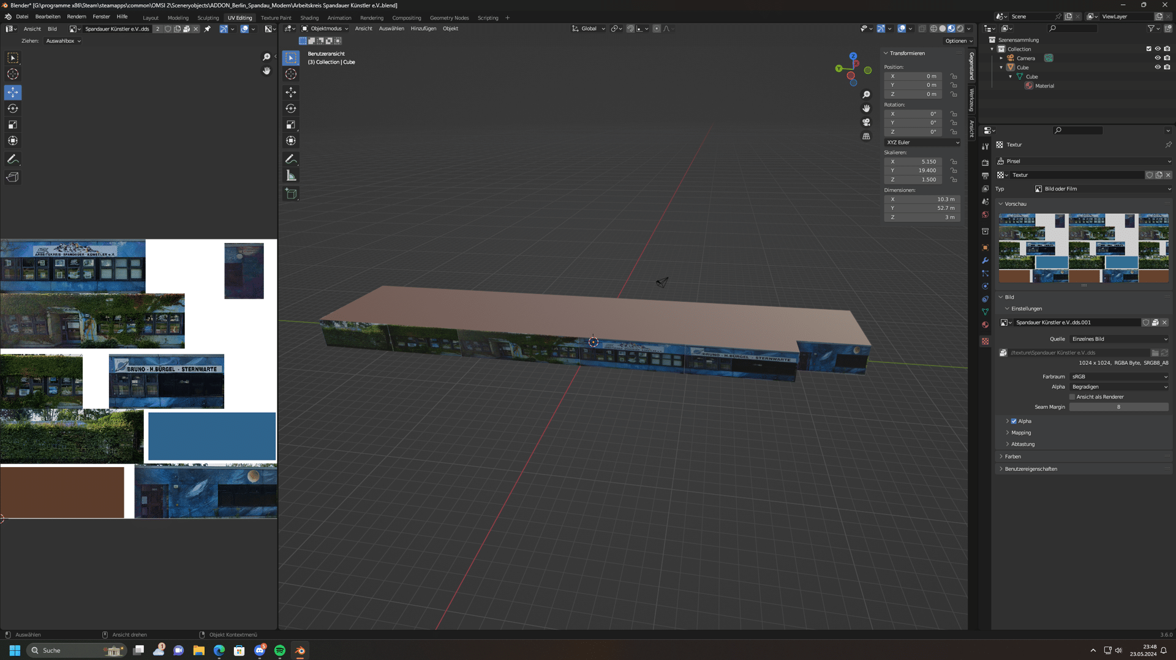Open the Bearbeiten menu
This screenshot has height=660, width=1176.
(48, 17)
